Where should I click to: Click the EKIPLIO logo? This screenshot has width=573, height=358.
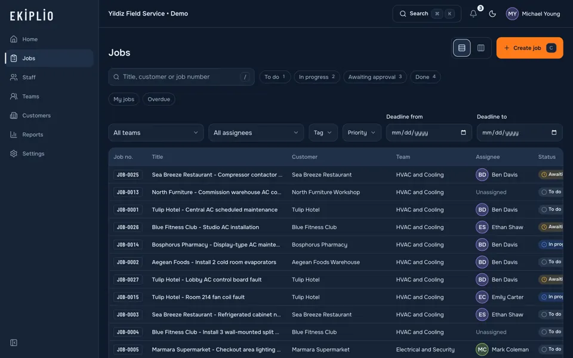(x=32, y=16)
